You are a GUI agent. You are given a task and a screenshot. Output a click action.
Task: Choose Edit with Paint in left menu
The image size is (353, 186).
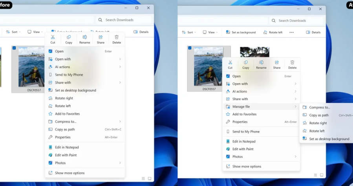[85, 155]
